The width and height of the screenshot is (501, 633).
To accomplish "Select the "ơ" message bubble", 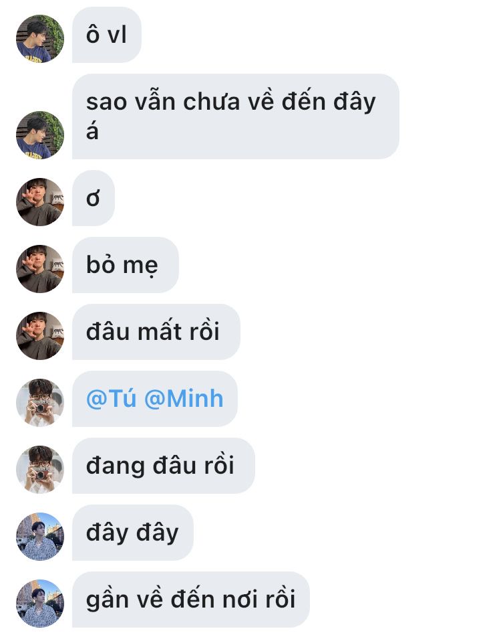I will click(x=94, y=198).
